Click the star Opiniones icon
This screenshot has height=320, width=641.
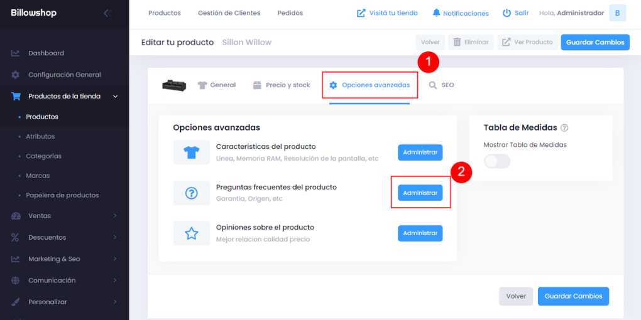192,233
